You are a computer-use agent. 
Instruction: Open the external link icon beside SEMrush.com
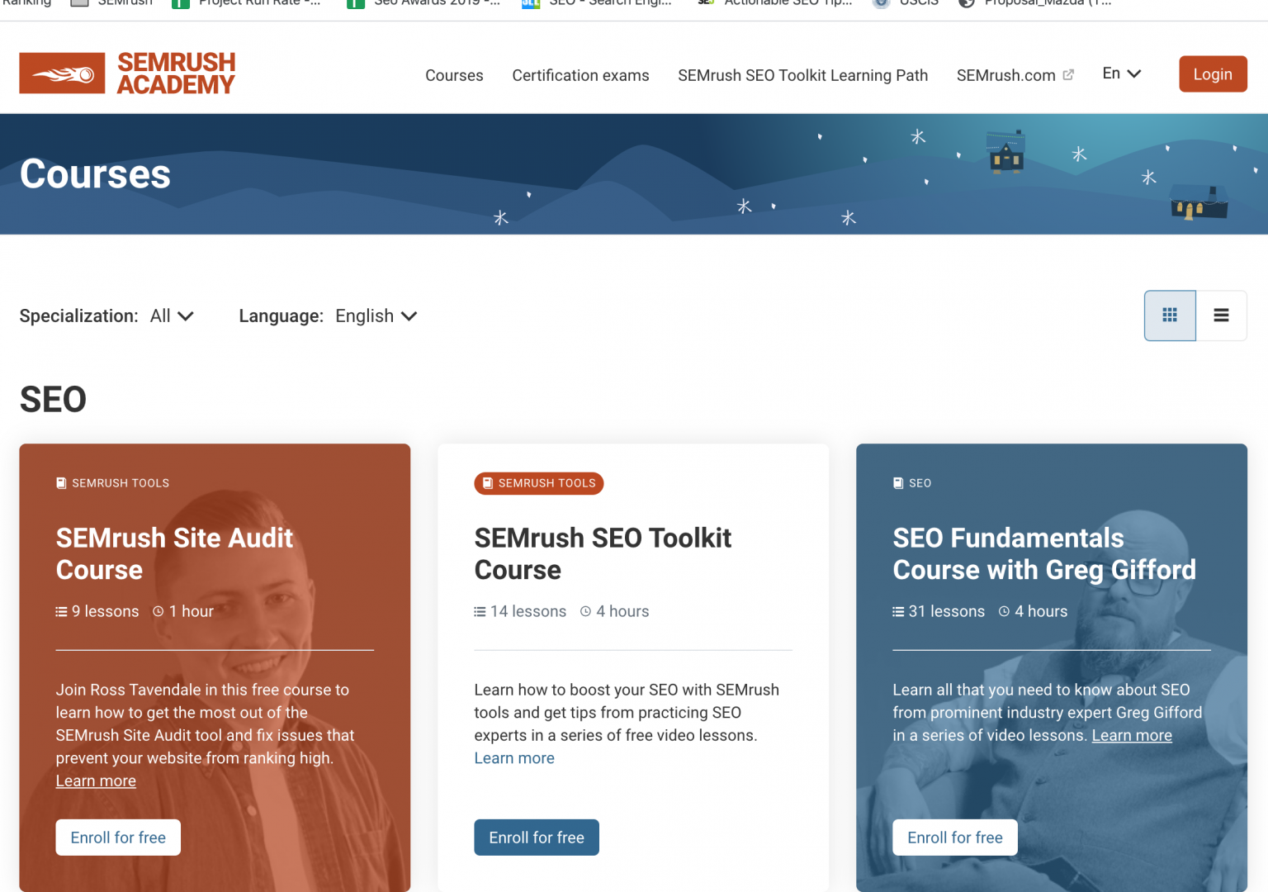click(1068, 75)
